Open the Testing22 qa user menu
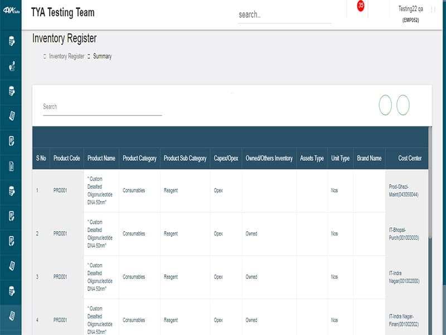446x335 pixels. 411,14
